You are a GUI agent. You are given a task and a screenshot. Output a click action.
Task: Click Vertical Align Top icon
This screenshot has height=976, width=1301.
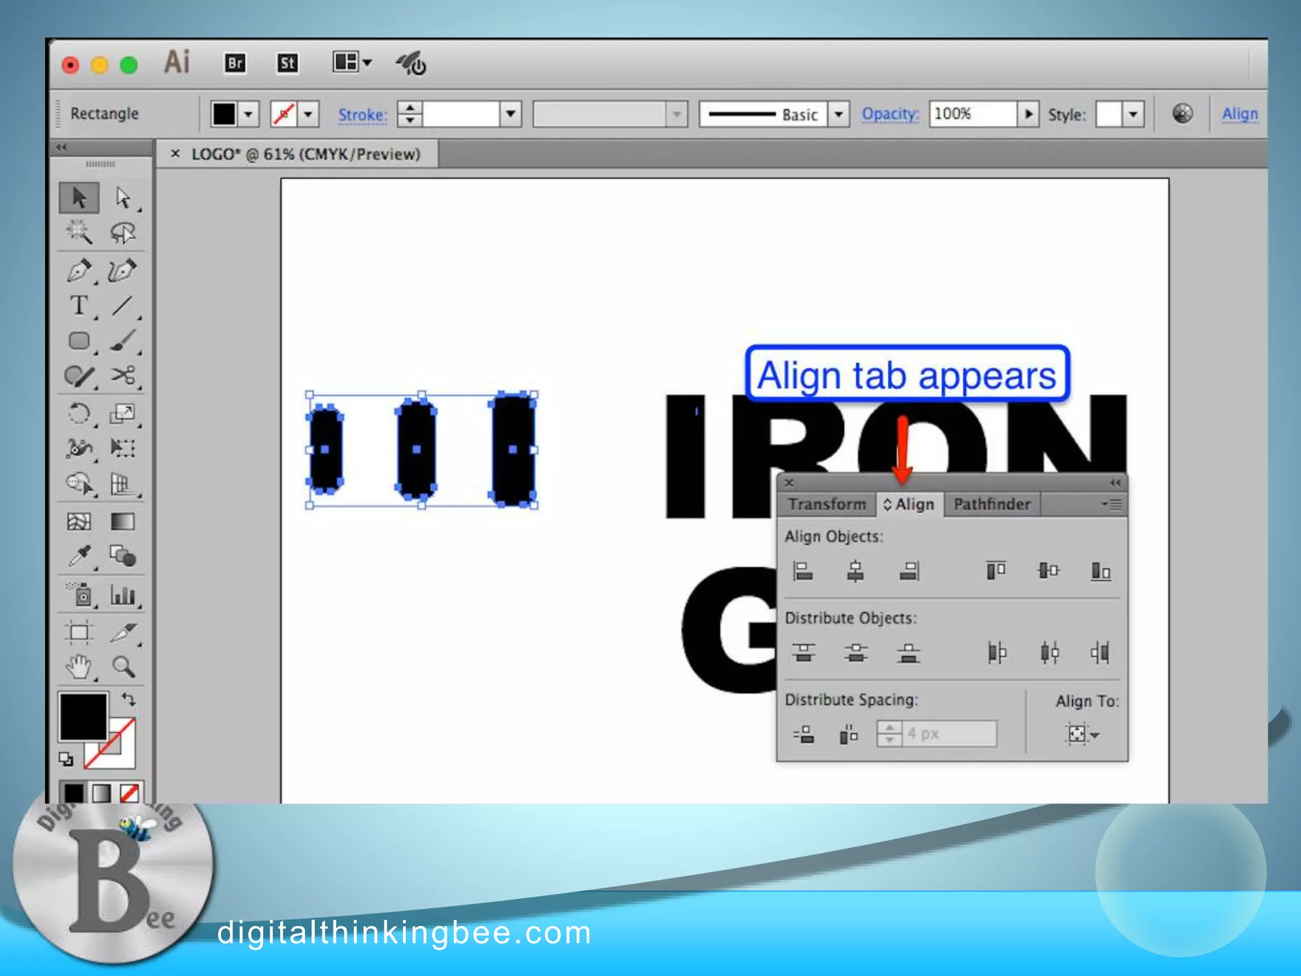coord(995,571)
